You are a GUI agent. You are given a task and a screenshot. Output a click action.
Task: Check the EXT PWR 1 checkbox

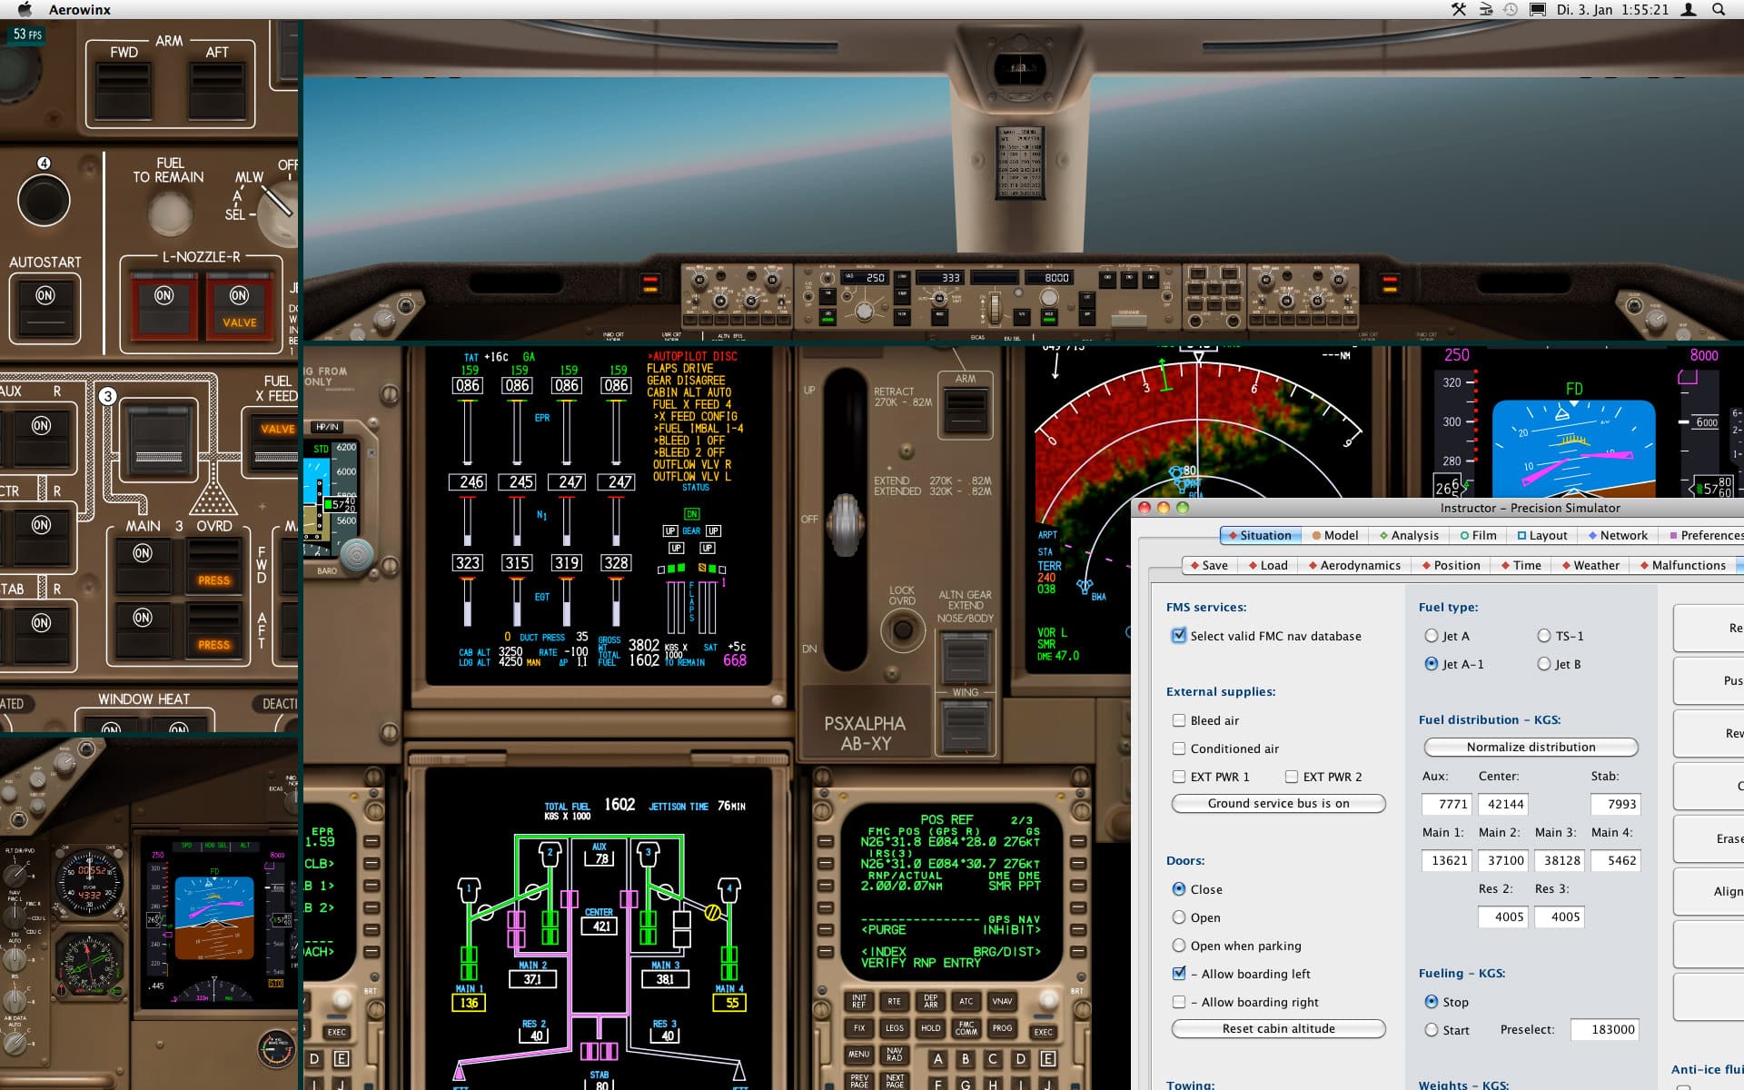coord(1179,777)
